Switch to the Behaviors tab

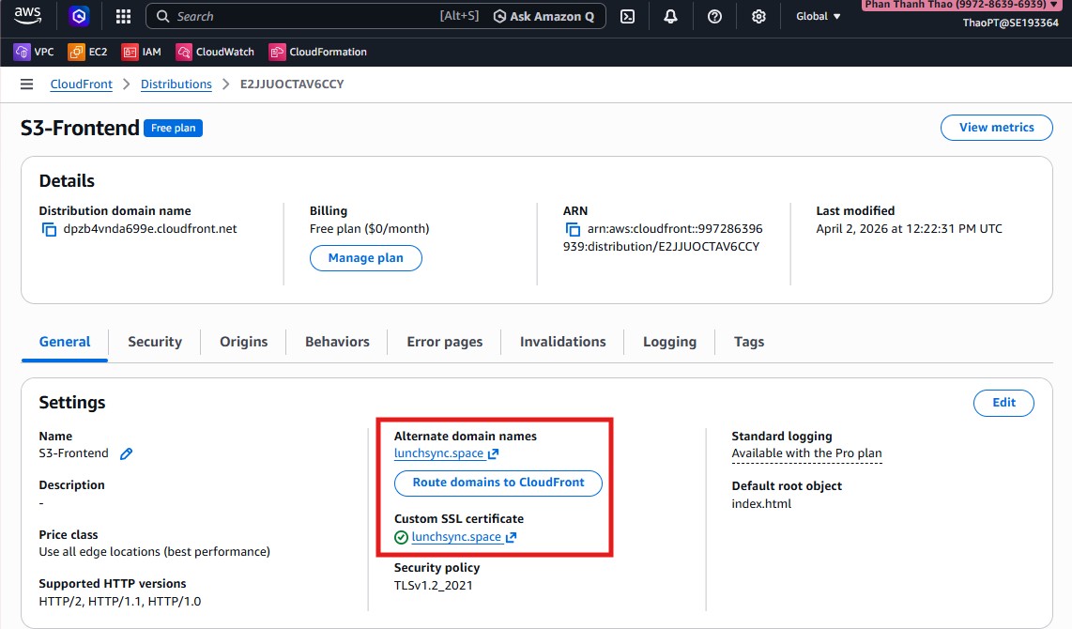(x=337, y=342)
